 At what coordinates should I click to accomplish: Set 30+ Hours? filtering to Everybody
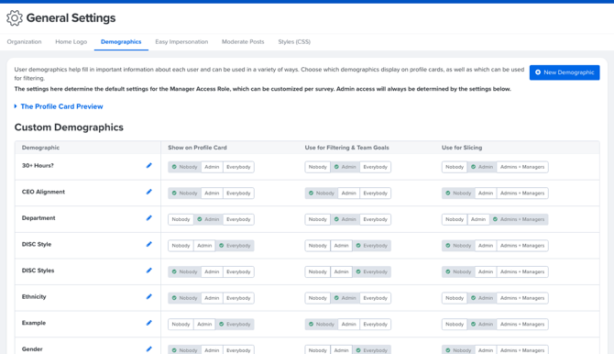tap(375, 167)
